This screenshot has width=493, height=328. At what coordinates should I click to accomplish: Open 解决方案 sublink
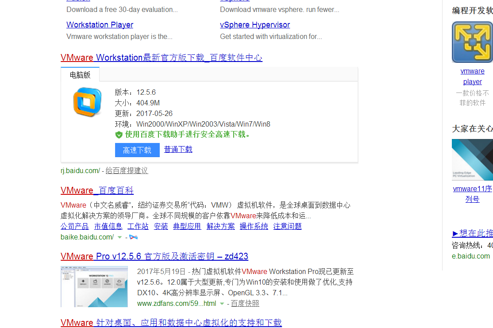click(x=221, y=226)
